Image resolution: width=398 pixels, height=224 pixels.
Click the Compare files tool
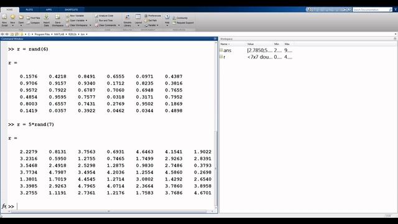click(x=33, y=23)
